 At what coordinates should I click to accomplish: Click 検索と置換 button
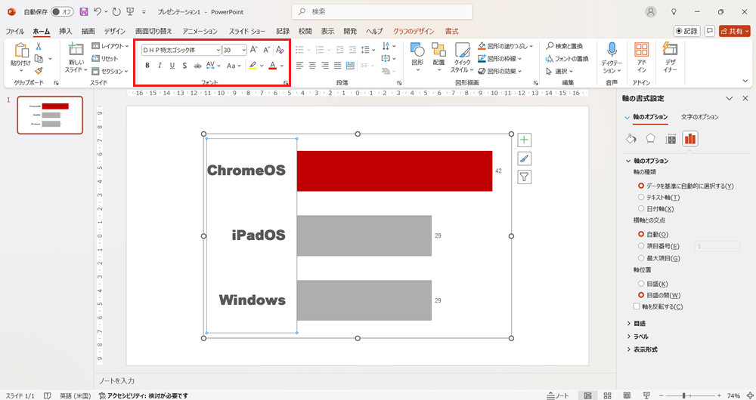564,46
